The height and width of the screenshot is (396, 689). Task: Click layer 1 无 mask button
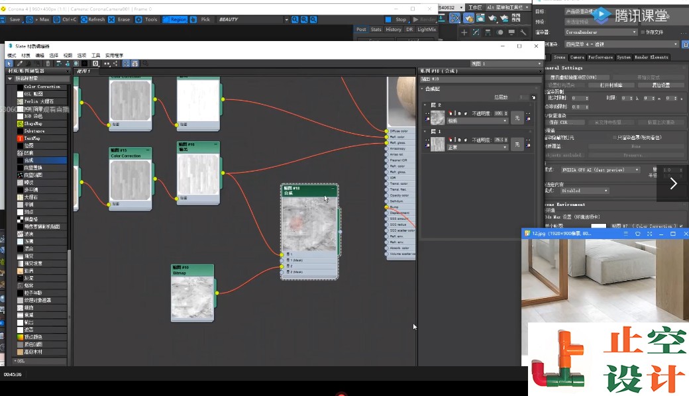517,144
